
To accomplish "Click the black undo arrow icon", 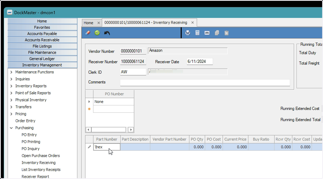I will click(x=107, y=33).
